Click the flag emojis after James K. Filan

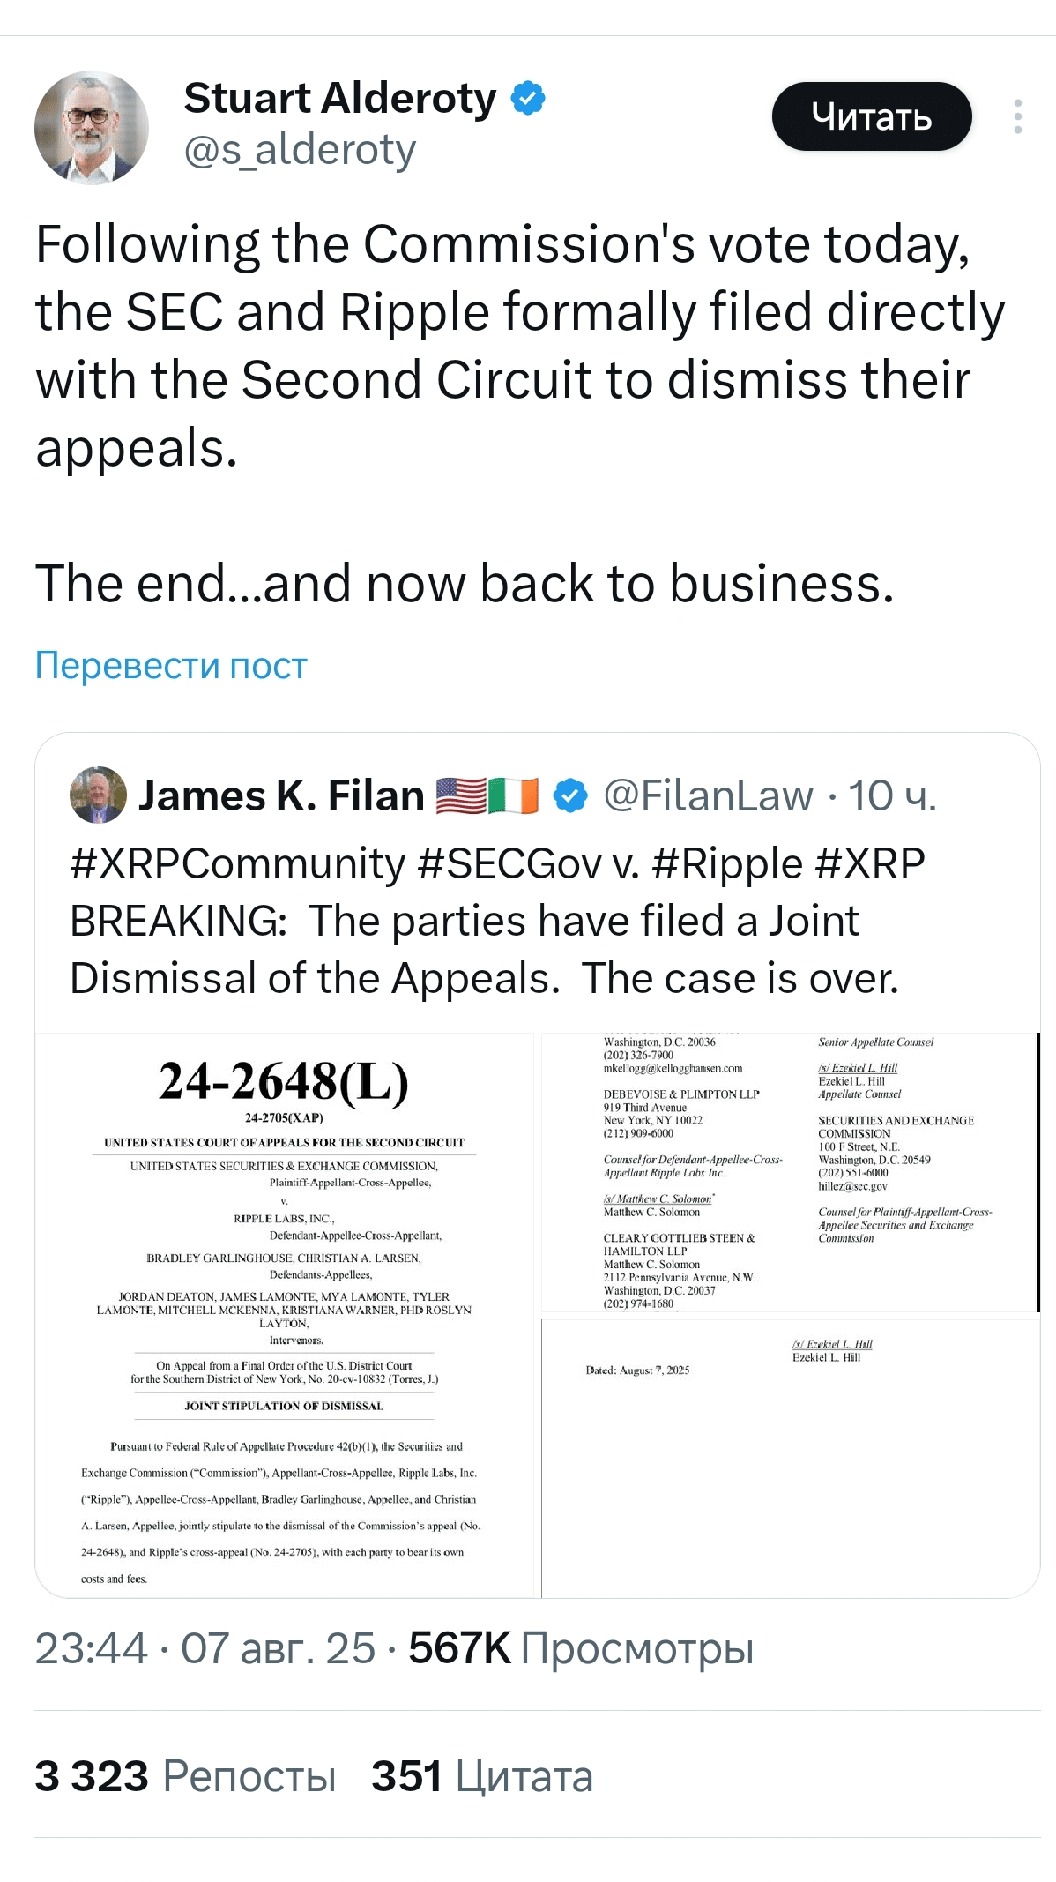487,795
